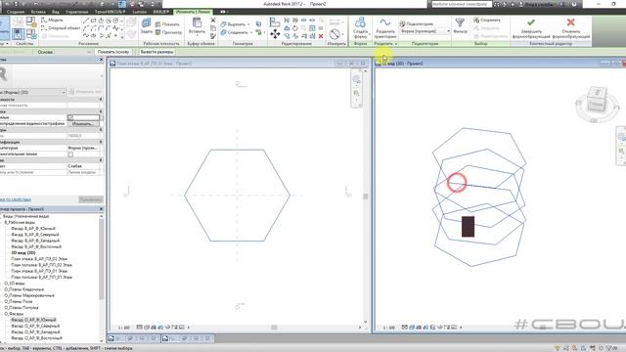Click the Edit visibility overrides button
This screenshot has height=352, width=626.
[x=83, y=124]
